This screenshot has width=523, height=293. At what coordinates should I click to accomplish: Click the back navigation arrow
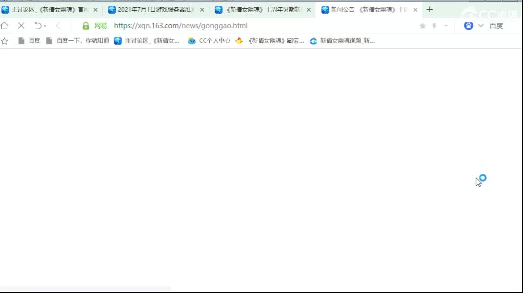click(58, 26)
